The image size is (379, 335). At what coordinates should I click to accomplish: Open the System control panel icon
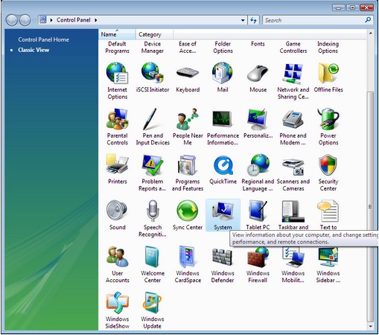click(x=223, y=211)
